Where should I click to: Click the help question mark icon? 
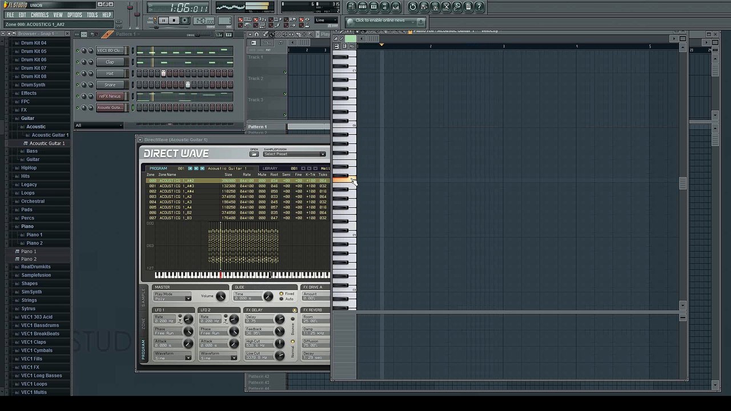(480, 7)
